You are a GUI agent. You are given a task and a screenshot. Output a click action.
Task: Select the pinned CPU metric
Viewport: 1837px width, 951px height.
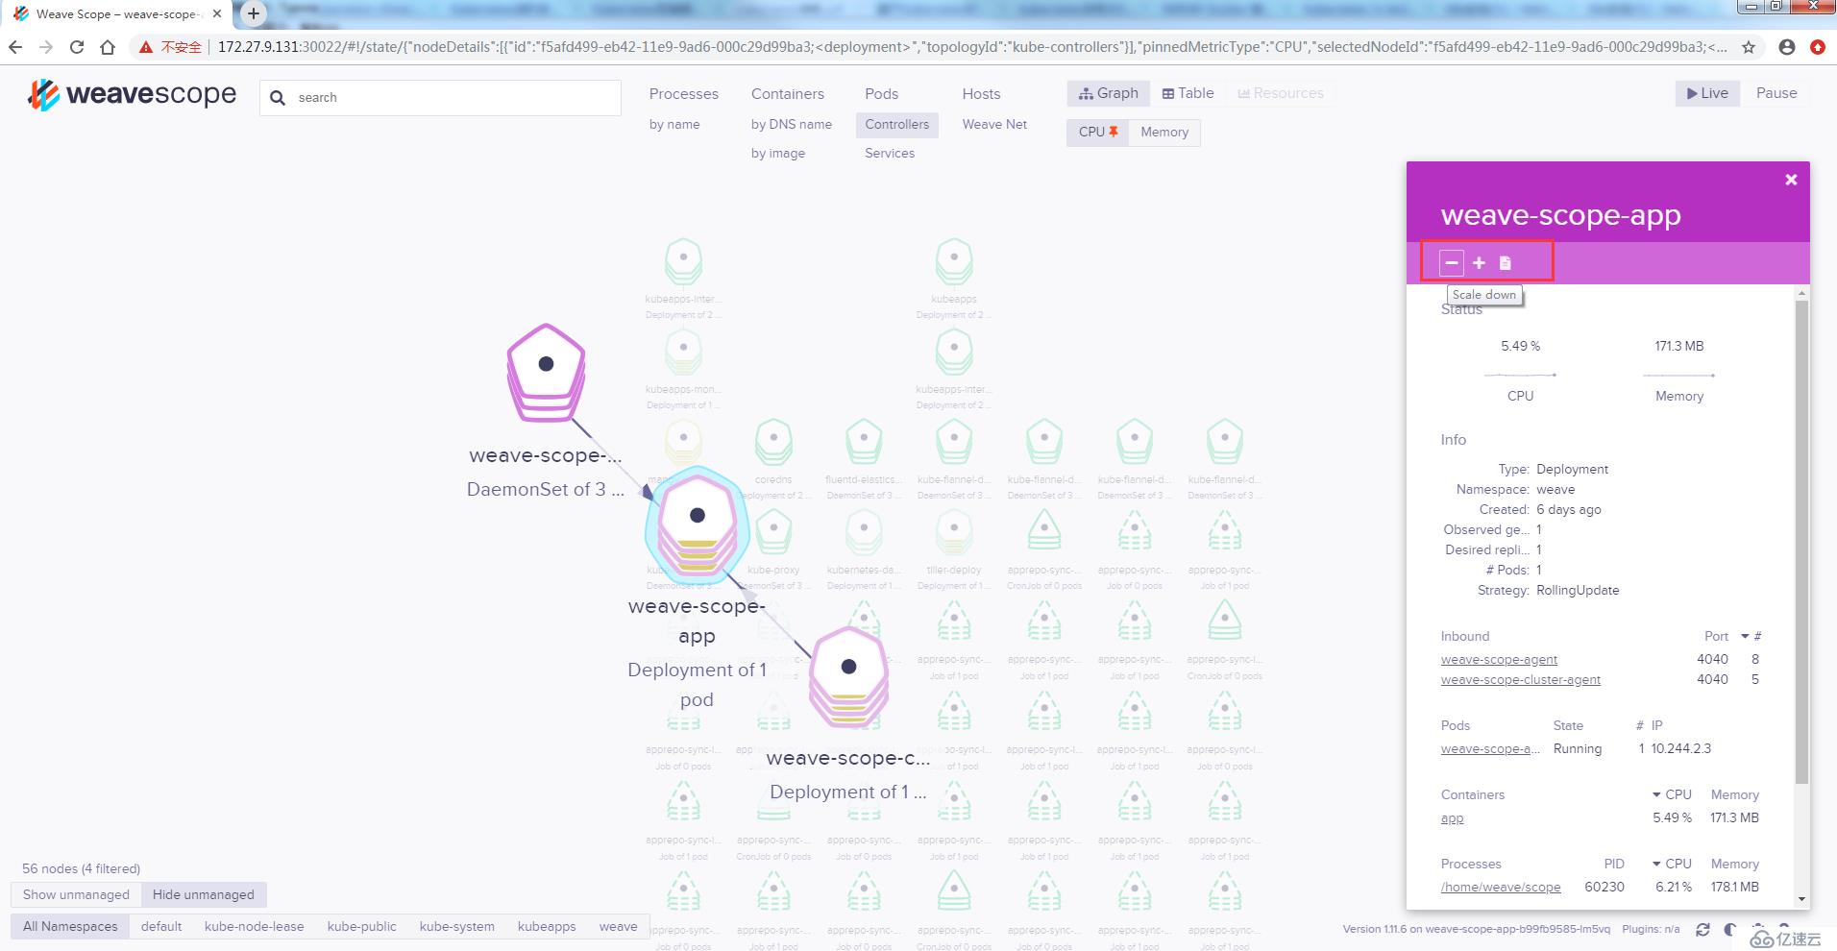pos(1098,133)
